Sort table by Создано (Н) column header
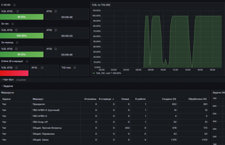Screen dimensions: 225x145 coord(169,99)
